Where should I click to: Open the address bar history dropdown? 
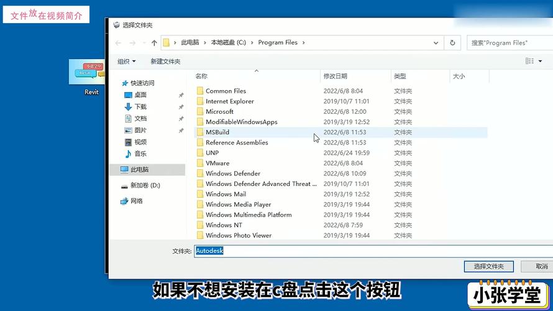pyautogui.click(x=436, y=43)
